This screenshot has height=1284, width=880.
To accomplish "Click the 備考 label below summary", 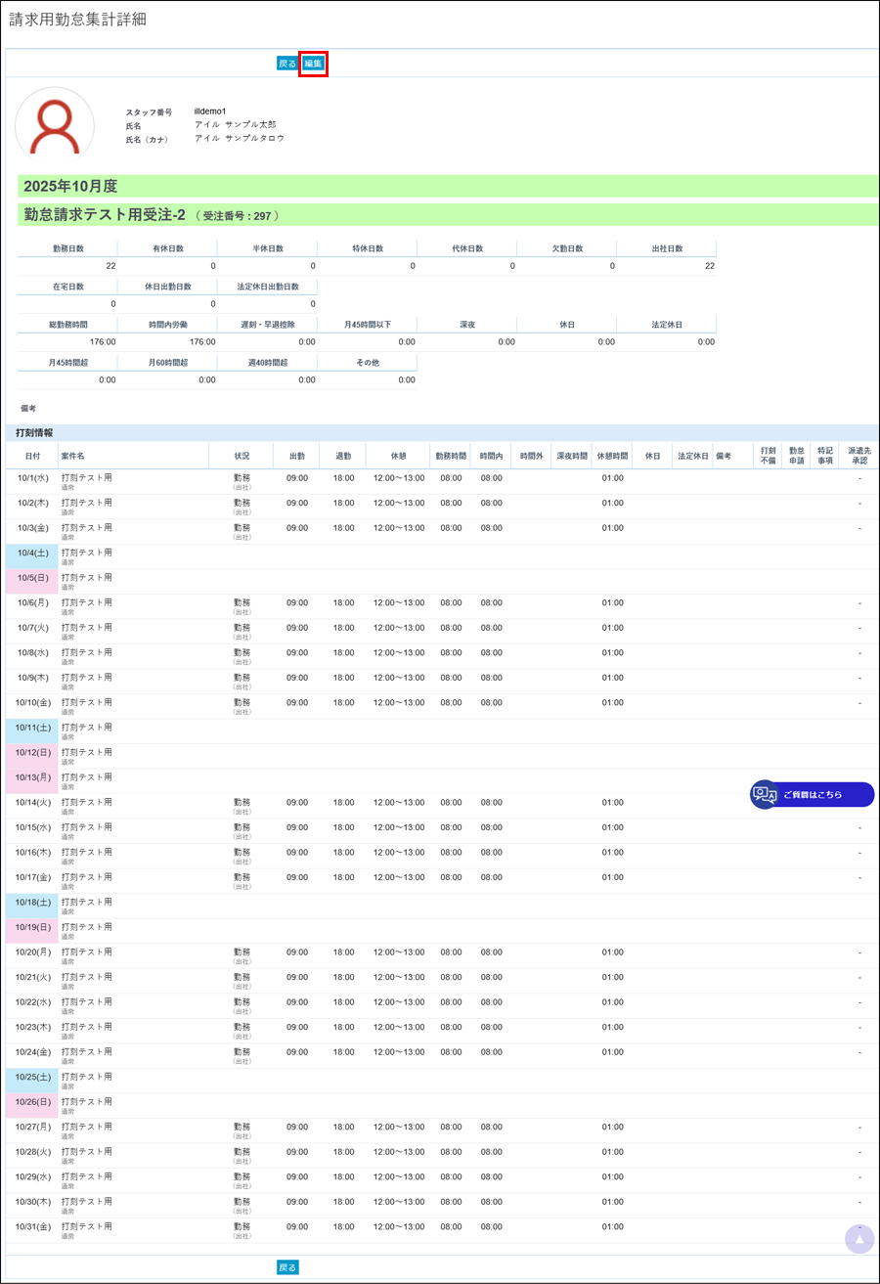I will pyautogui.click(x=29, y=407).
